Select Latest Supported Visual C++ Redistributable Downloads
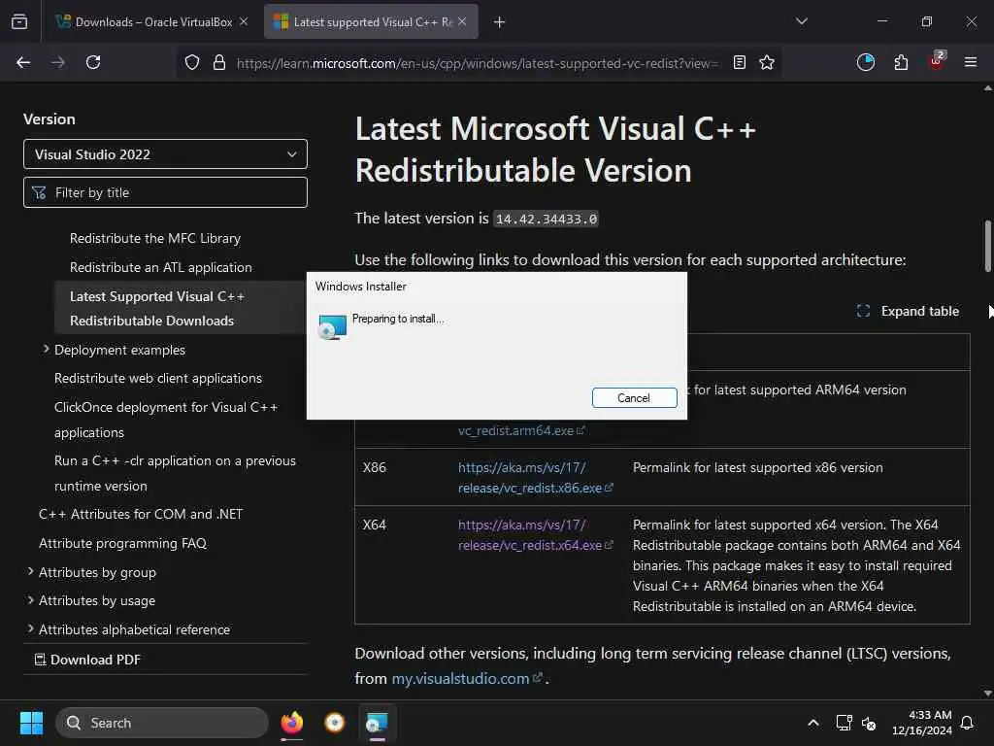The image size is (994, 746). pos(157,308)
